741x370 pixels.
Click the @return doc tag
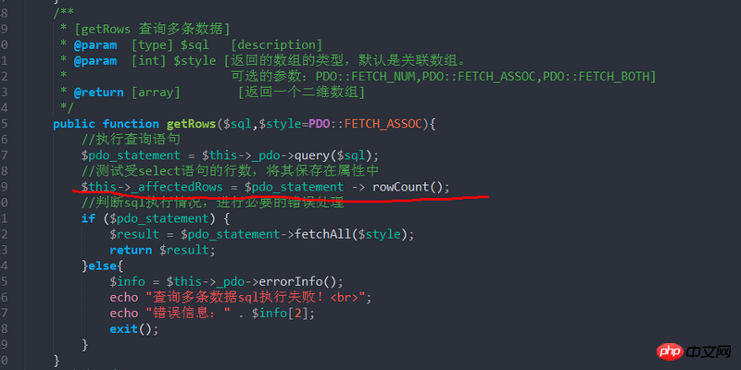point(99,92)
